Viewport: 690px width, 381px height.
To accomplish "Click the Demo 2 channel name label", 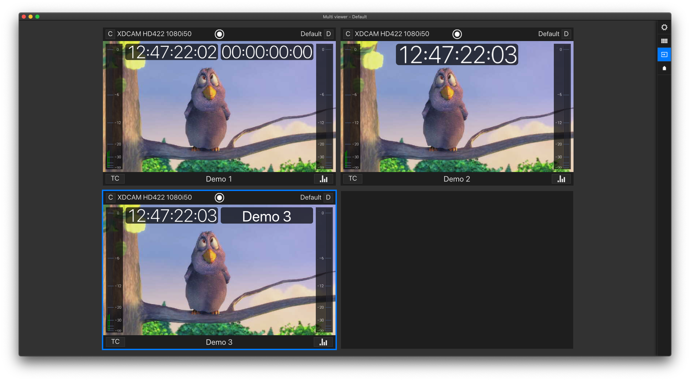I will coord(457,179).
